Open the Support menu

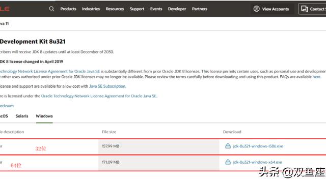coord(137,9)
